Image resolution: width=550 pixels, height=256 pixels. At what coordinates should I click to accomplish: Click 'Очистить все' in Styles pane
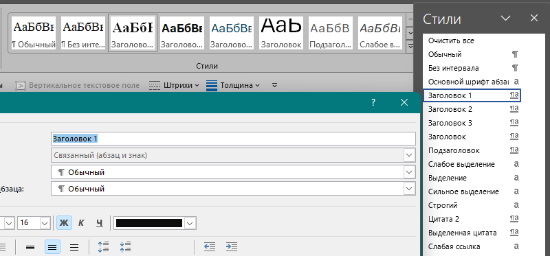472,40
